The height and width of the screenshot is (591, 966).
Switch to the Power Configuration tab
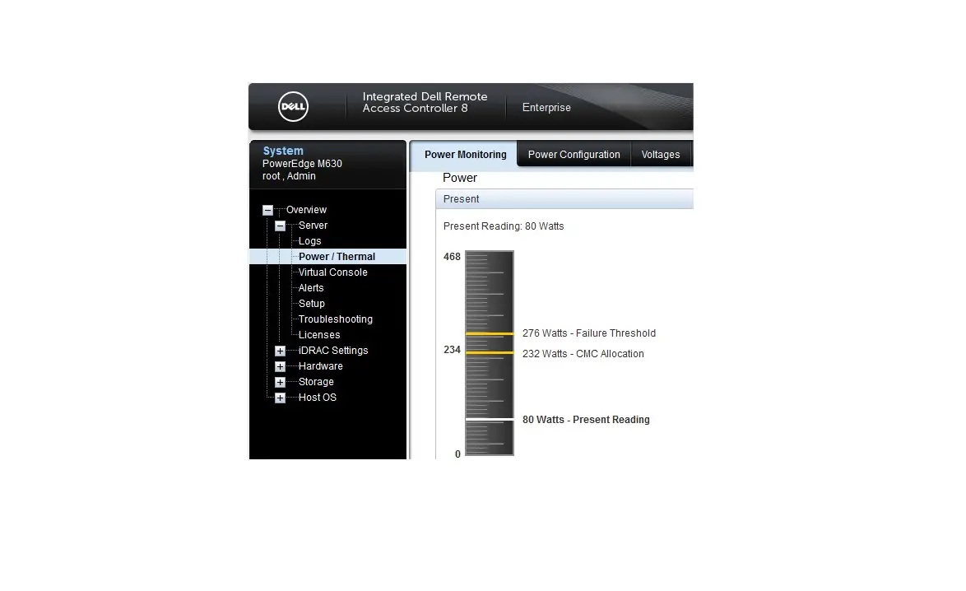pos(574,154)
